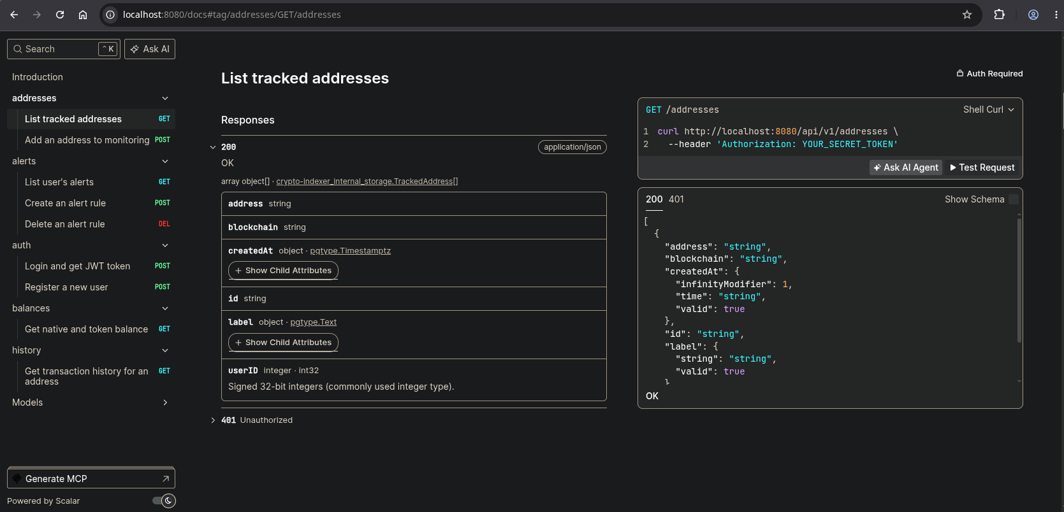This screenshot has height=512, width=1064.
Task: Click the Generate MCP button
Action: tap(91, 479)
